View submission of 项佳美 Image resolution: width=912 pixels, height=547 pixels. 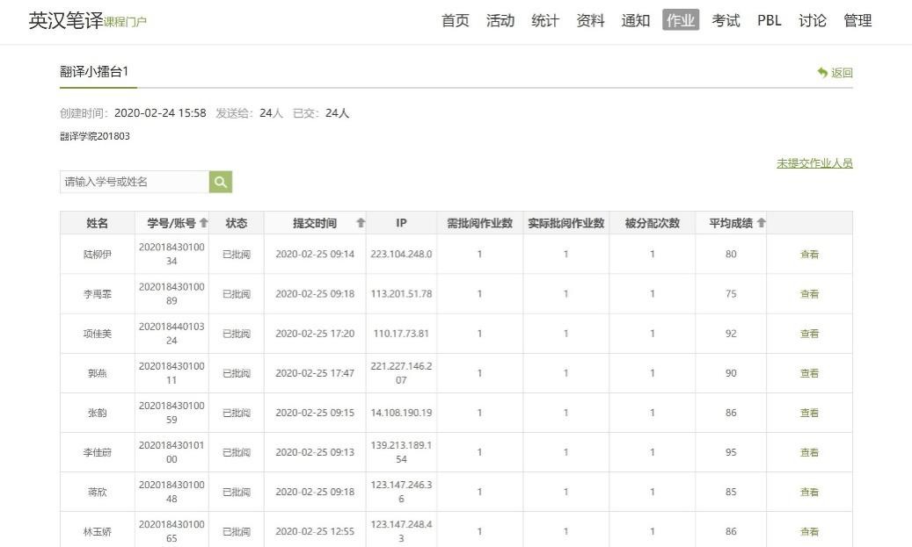(809, 334)
